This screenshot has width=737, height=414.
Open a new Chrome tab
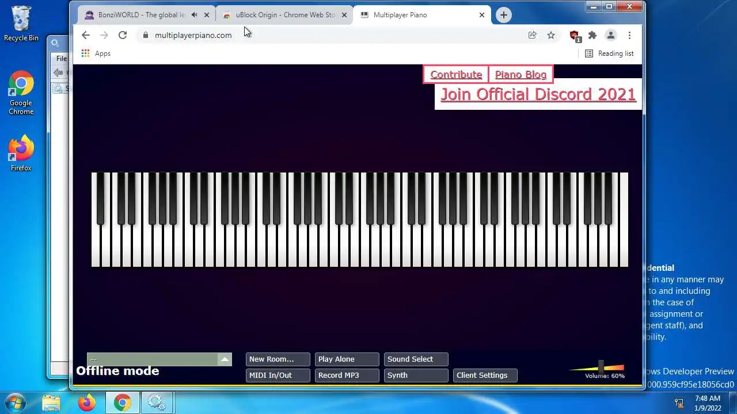504,15
